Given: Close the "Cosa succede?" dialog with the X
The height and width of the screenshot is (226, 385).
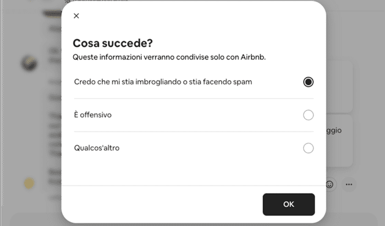Looking at the screenshot, I should coord(76,16).
